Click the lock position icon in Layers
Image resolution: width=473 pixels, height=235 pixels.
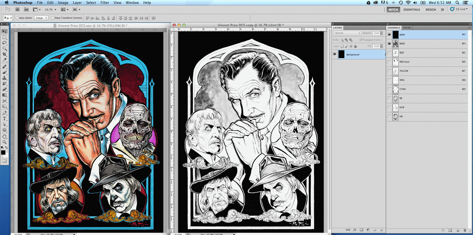(351, 46)
